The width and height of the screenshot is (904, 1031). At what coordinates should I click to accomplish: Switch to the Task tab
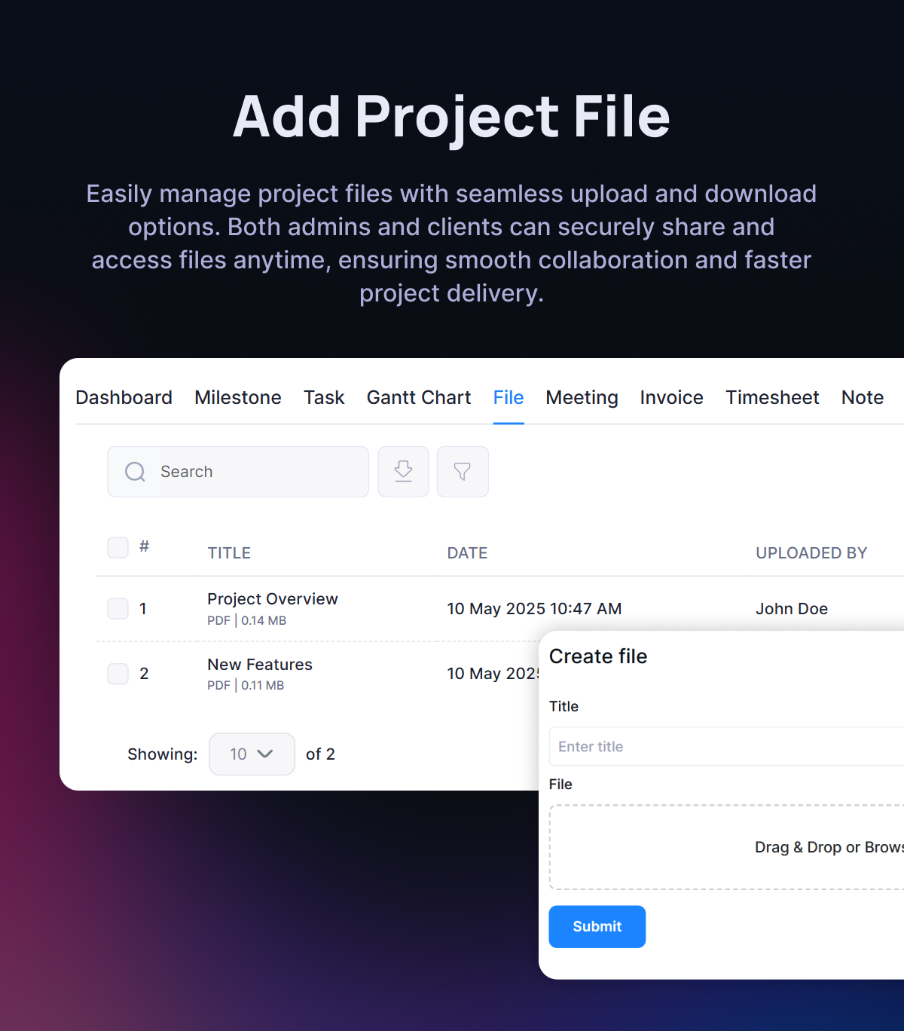pyautogui.click(x=323, y=398)
